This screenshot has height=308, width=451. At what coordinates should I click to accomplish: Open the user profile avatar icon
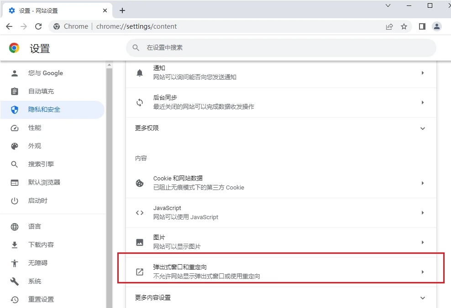coord(437,26)
